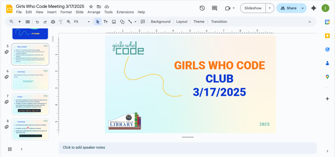
Task: Select slide 8 Commenting thumbnail
Action: click(30, 129)
